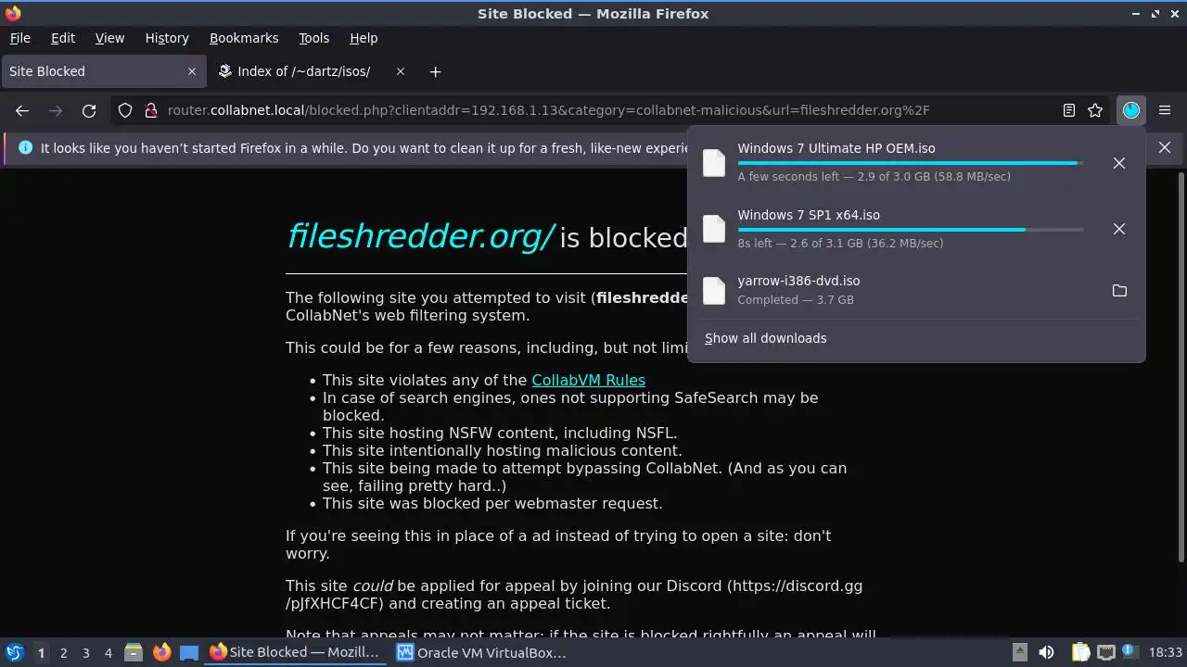Open the File menu
The image size is (1187, 667).
tap(19, 38)
